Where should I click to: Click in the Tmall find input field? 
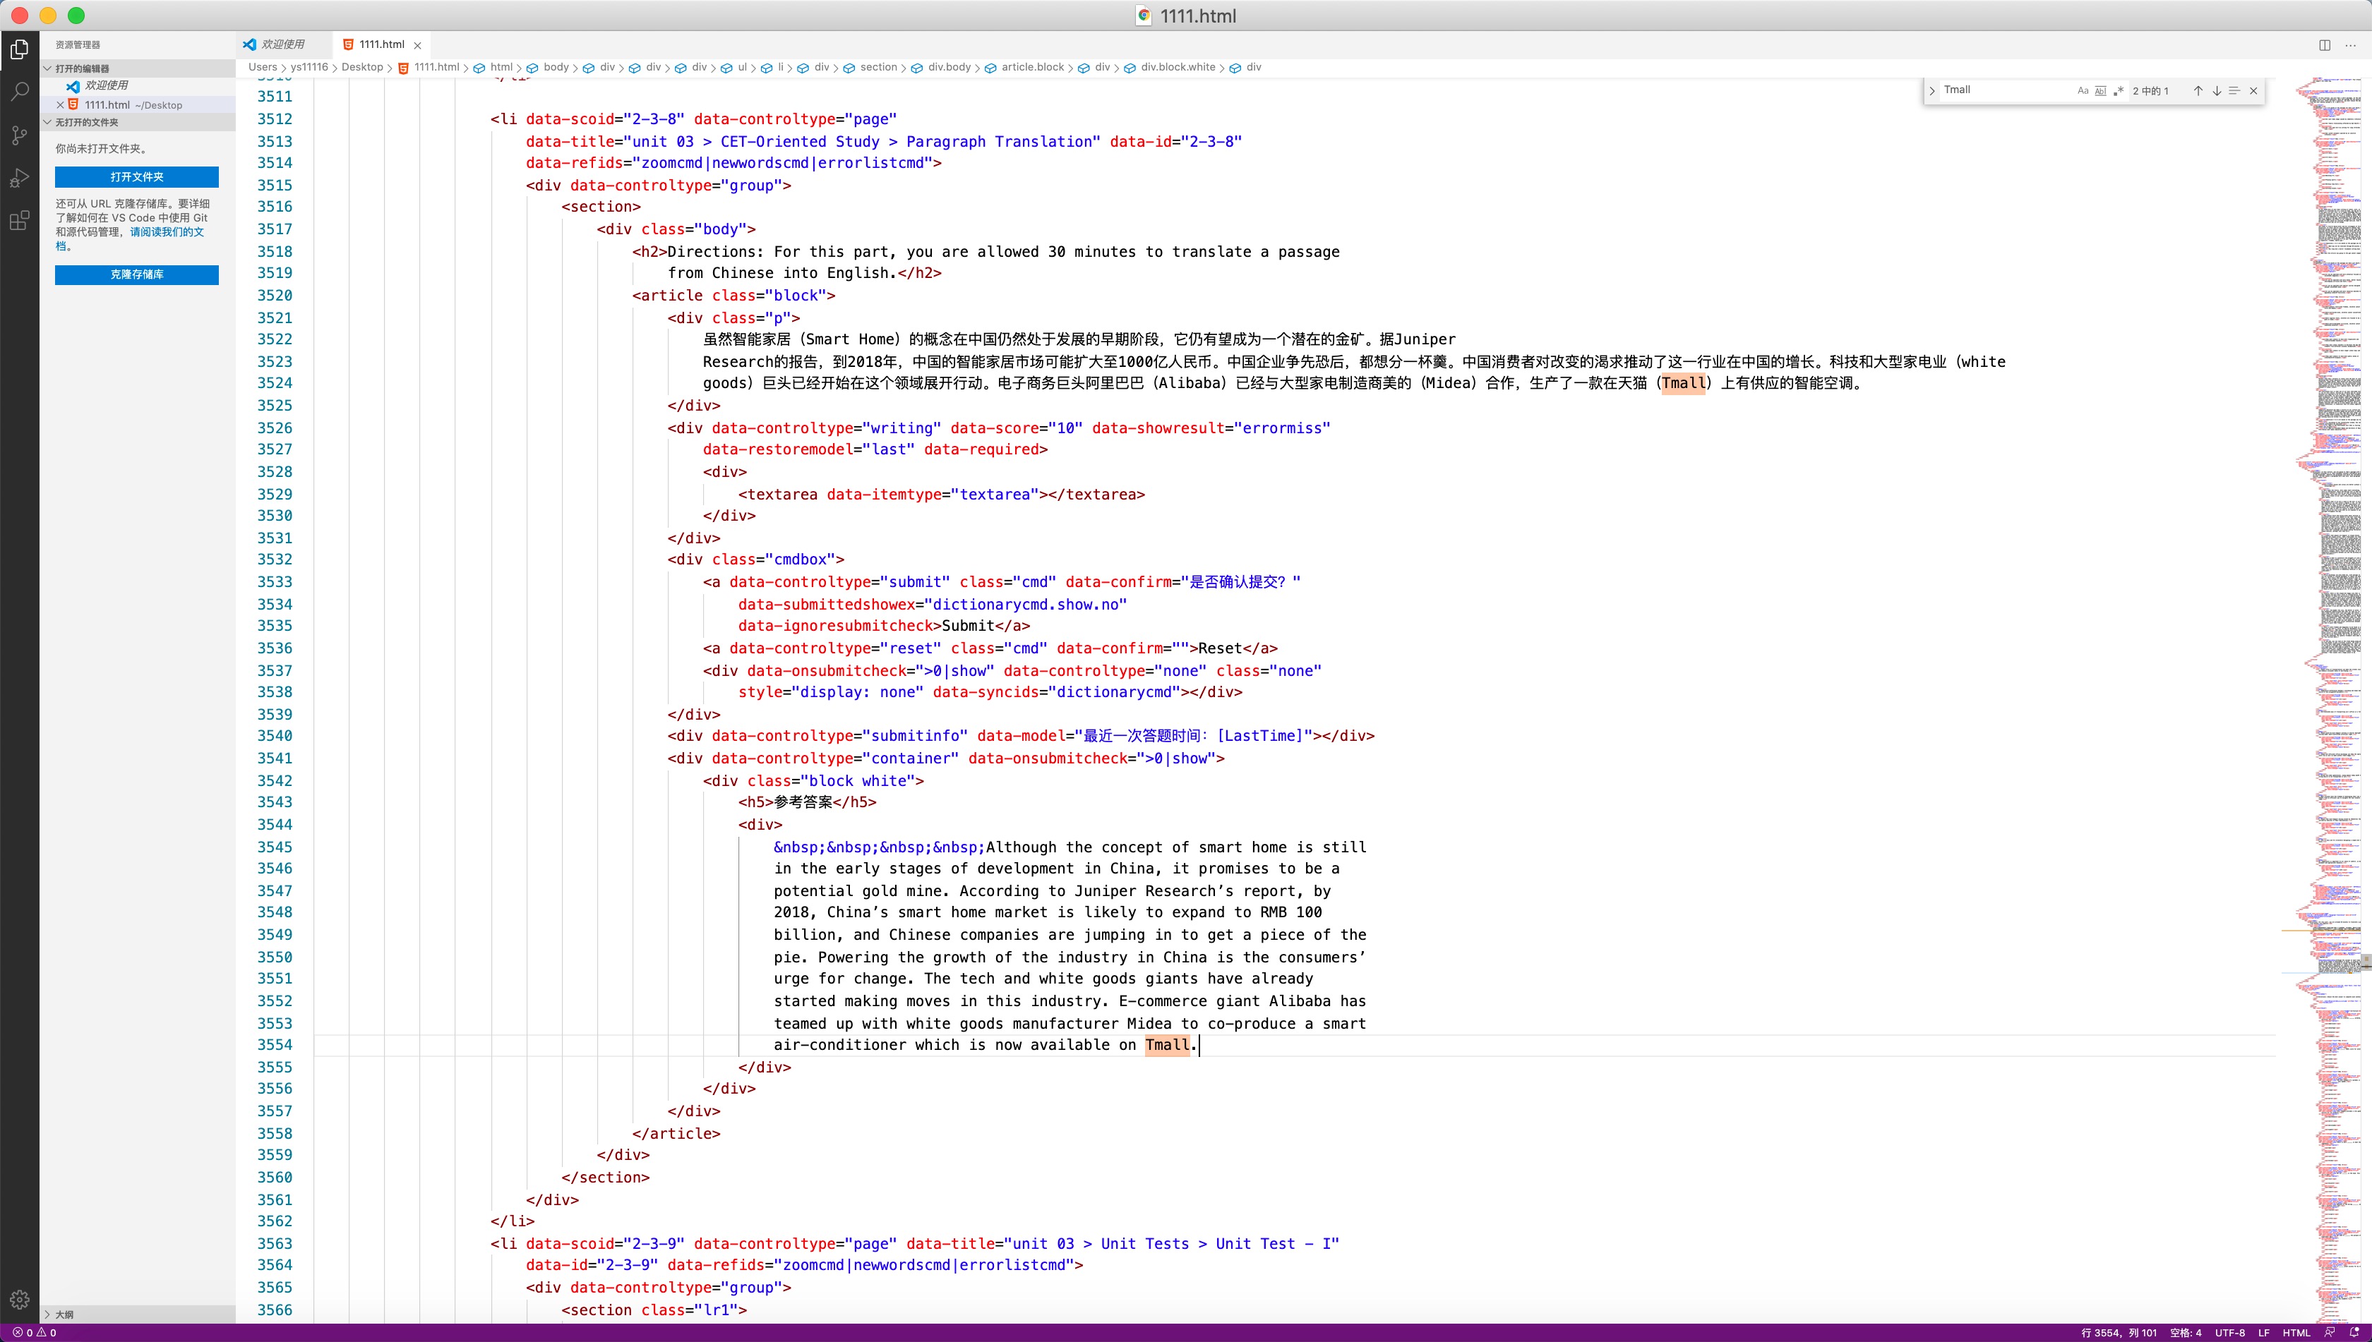tap(2001, 90)
